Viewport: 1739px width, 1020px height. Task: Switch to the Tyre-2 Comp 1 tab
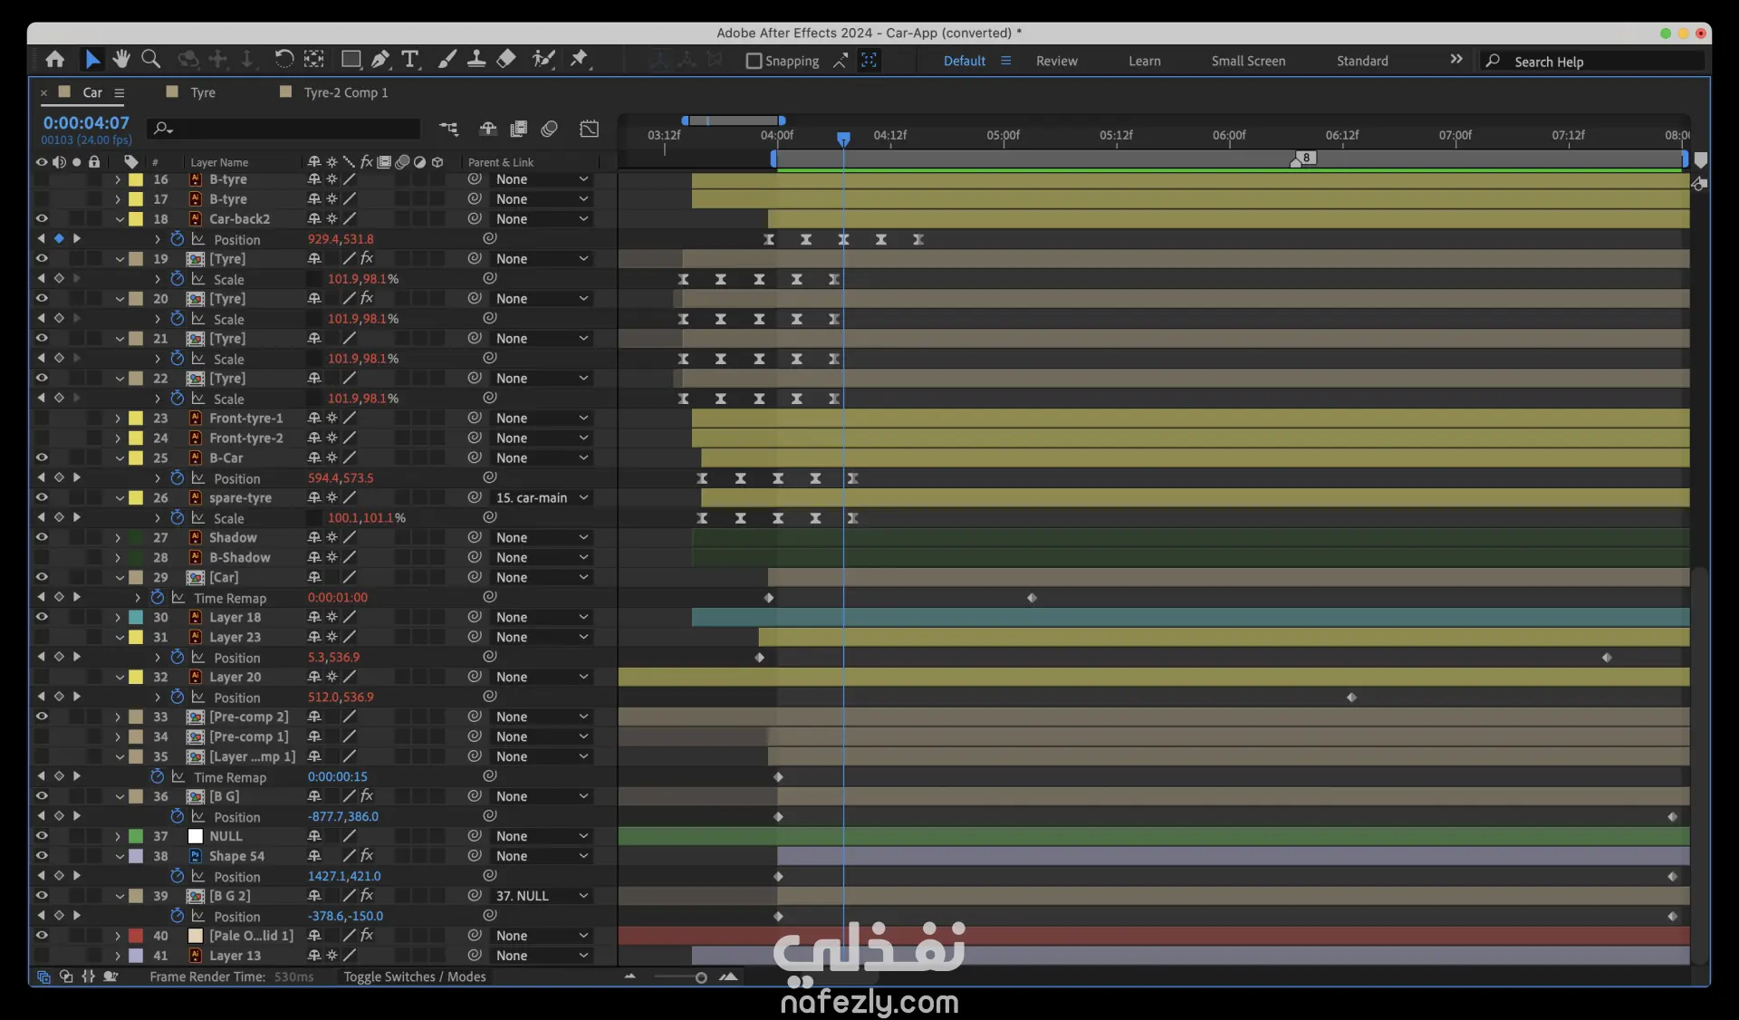pos(345,92)
